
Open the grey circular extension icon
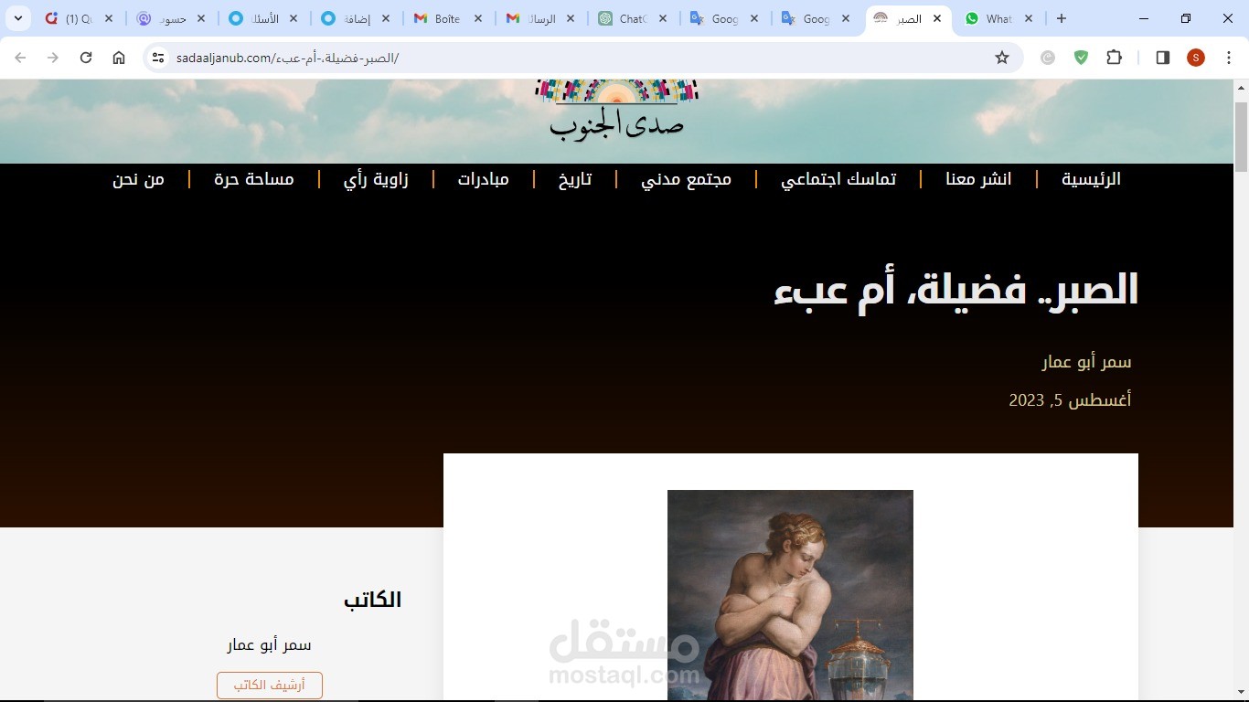[1048, 58]
